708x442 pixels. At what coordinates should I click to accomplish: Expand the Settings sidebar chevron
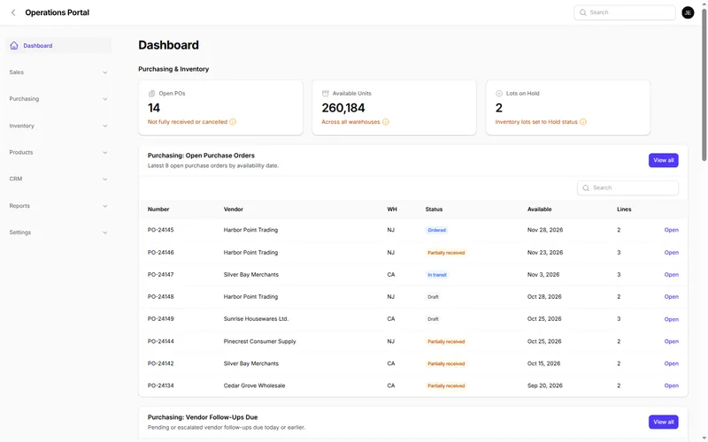[104, 232]
